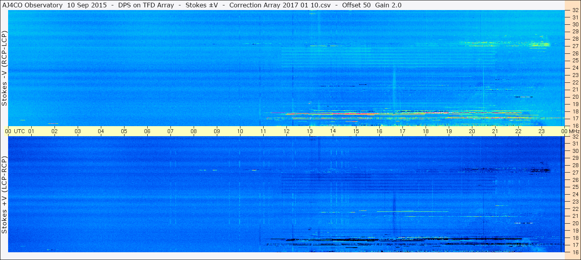Click the 21 MHz tick of the Stokes +V panel
This screenshot has height=260, width=581.
[x=575, y=216]
